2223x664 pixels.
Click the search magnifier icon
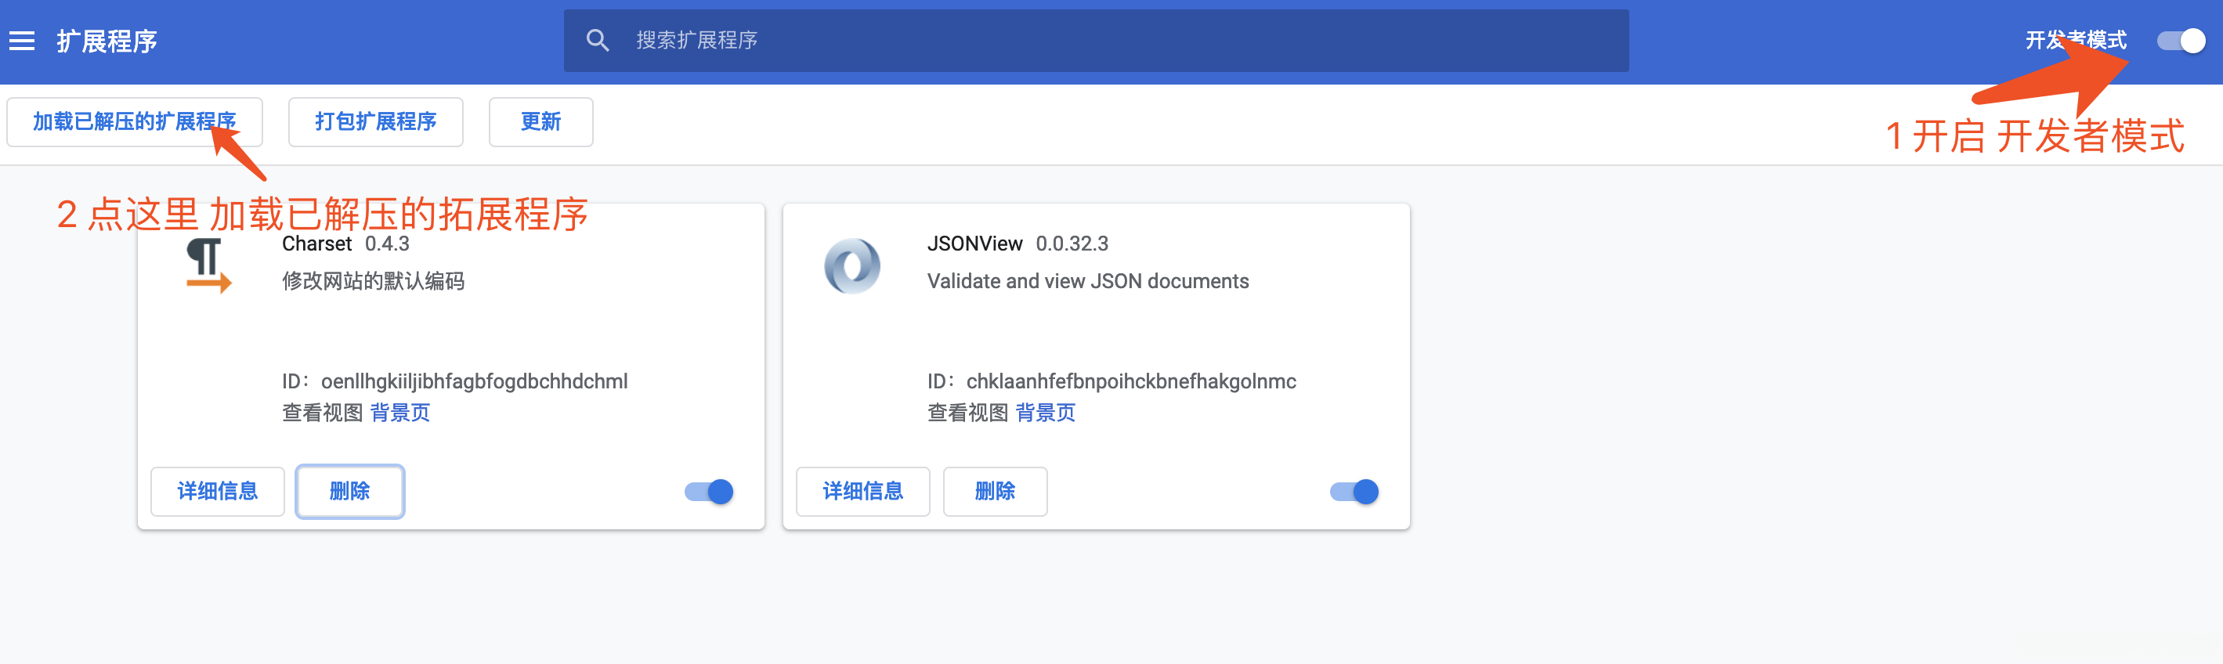(597, 41)
